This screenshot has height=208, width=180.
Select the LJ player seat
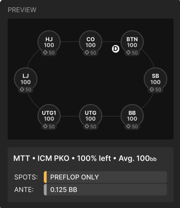(x=26, y=79)
